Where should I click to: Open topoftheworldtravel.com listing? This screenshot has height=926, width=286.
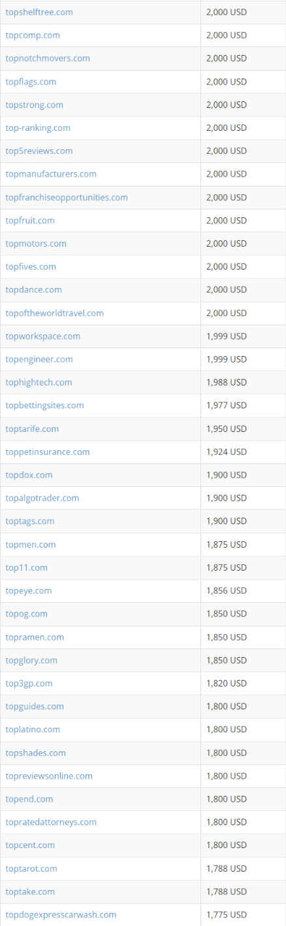55,313
